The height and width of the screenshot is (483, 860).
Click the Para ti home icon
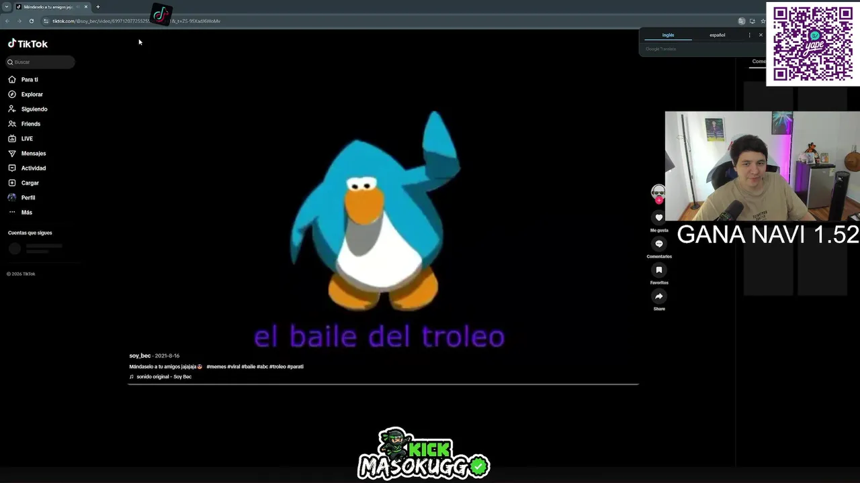12,80
